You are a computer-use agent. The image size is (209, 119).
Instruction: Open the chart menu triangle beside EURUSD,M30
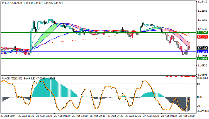[3, 3]
